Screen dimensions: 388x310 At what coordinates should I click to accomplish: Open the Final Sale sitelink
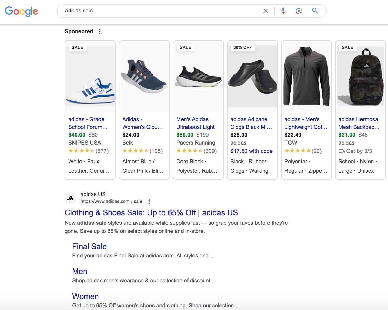coord(89,246)
